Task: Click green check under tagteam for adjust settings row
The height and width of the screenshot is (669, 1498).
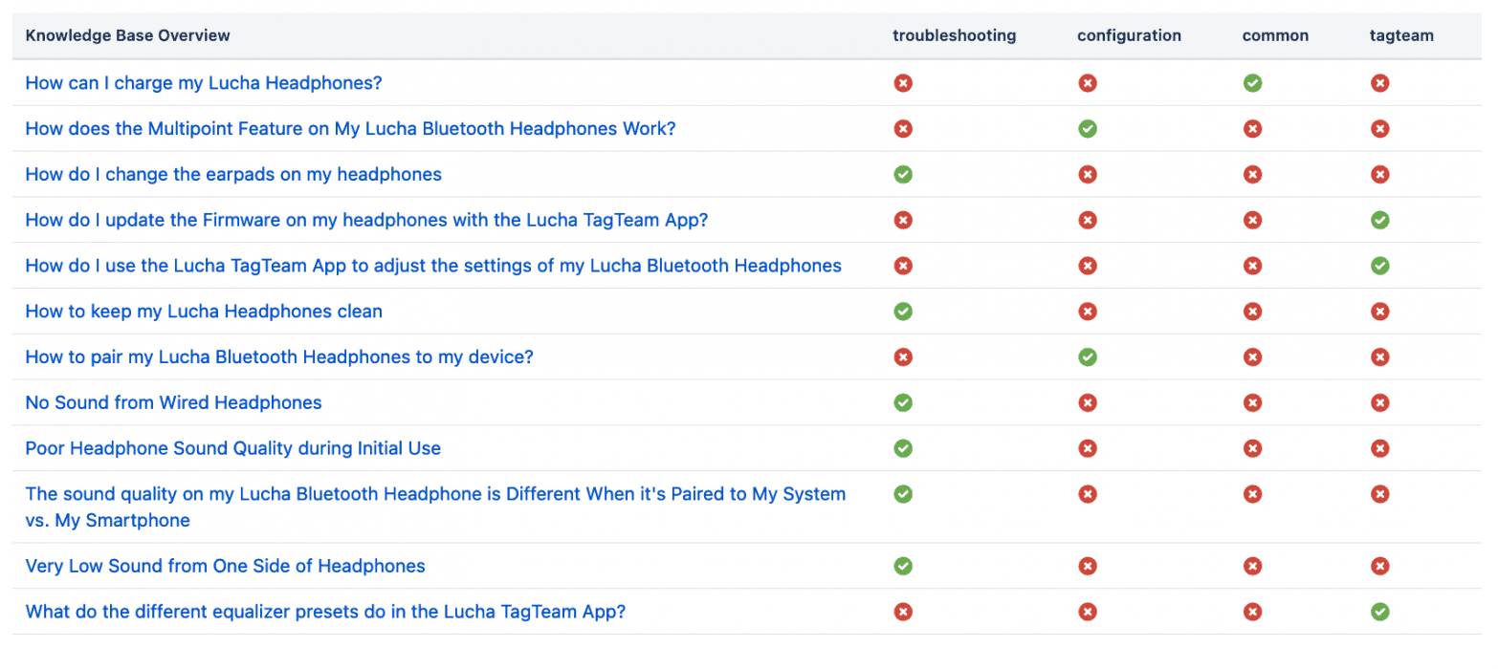Action: tap(1379, 266)
